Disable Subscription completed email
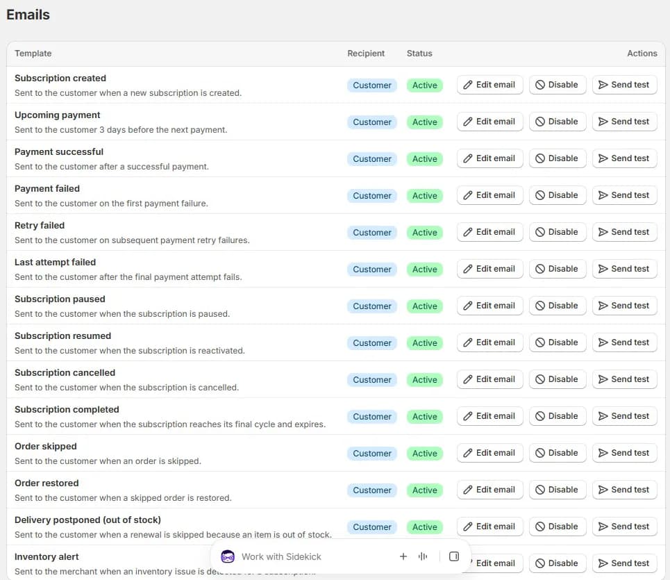 pyautogui.click(x=558, y=415)
